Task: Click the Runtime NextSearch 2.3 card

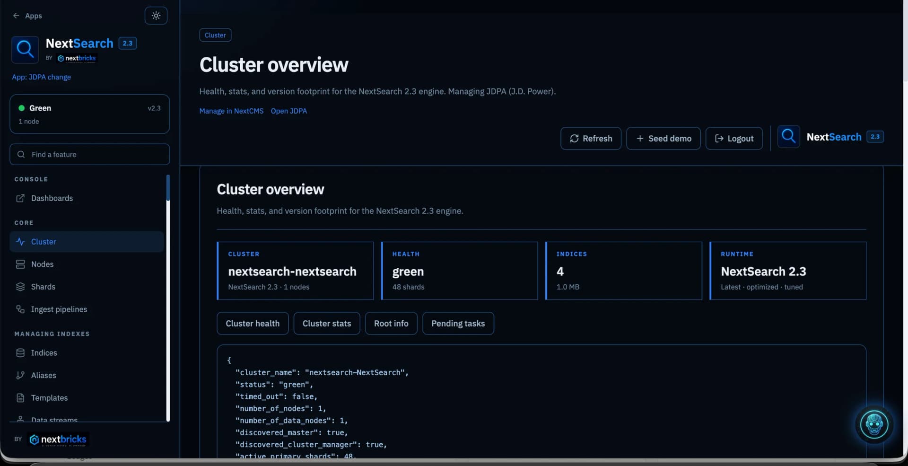Action: (788, 271)
